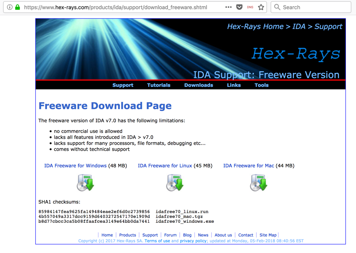Click the 'SHA1 checksums:' label
This screenshot has width=356, height=253.
coord(59,202)
